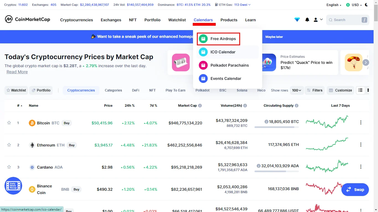Open Daily News Recap widget
This screenshot has width=378, height=212.
[13, 186]
